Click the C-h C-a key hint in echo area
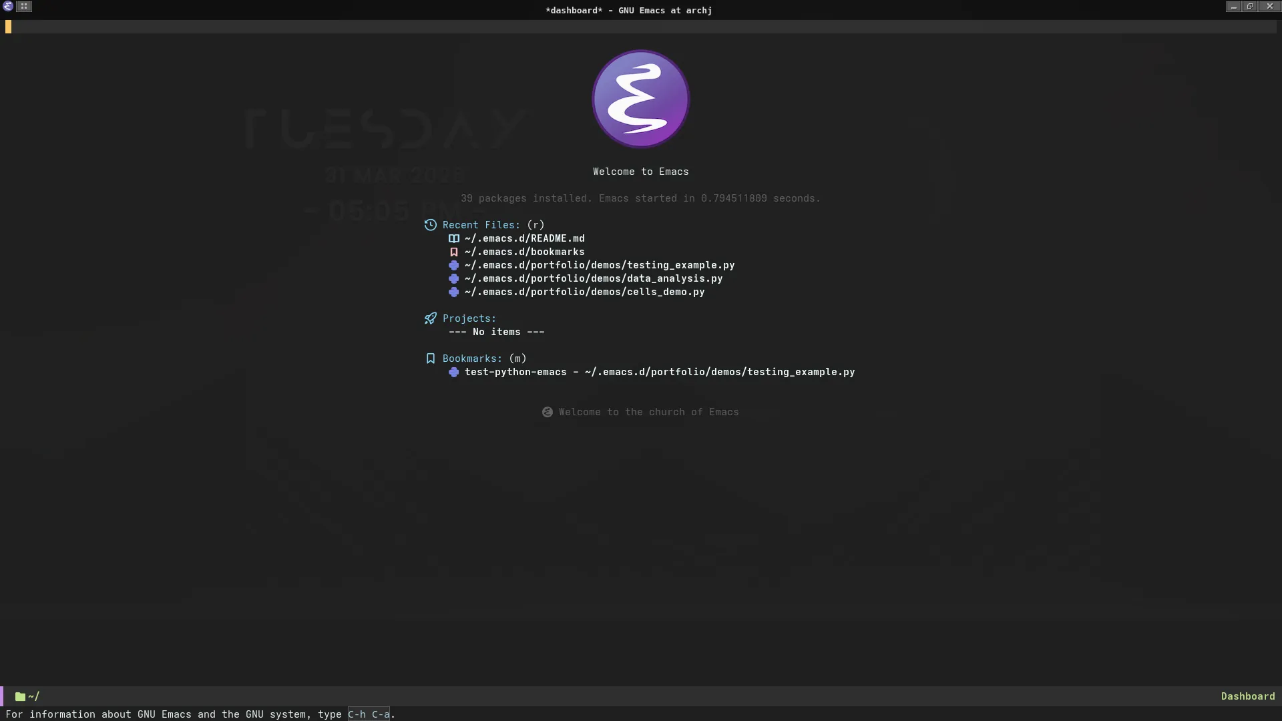This screenshot has width=1282, height=721. click(369, 714)
